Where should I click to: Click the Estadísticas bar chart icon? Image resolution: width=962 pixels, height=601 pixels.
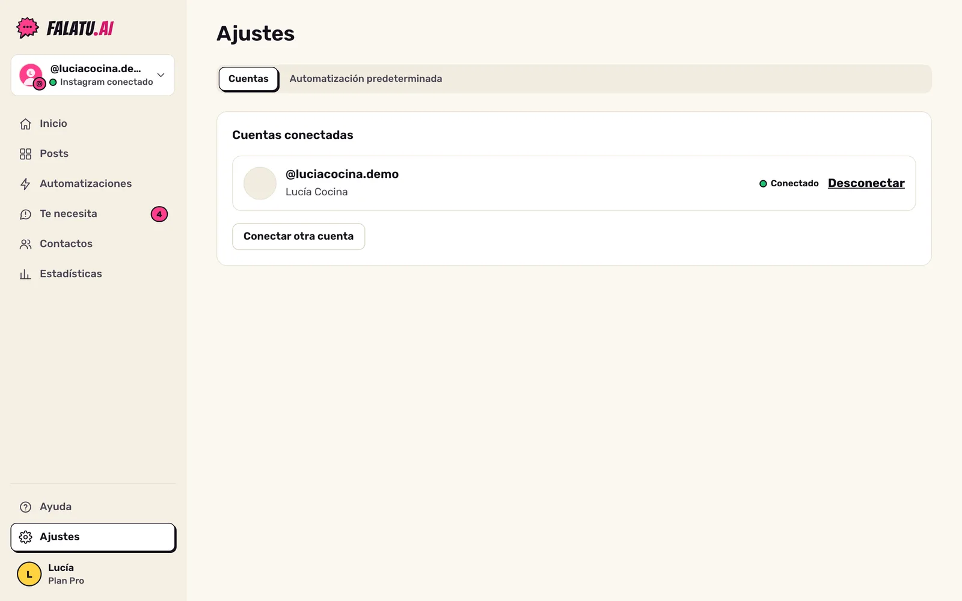(25, 274)
